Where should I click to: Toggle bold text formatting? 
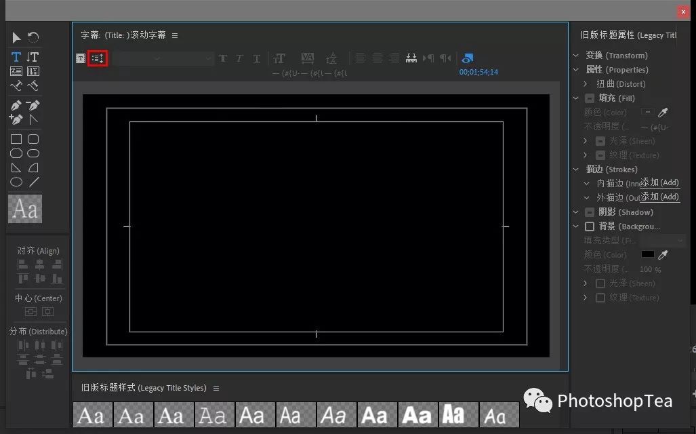pyautogui.click(x=223, y=58)
